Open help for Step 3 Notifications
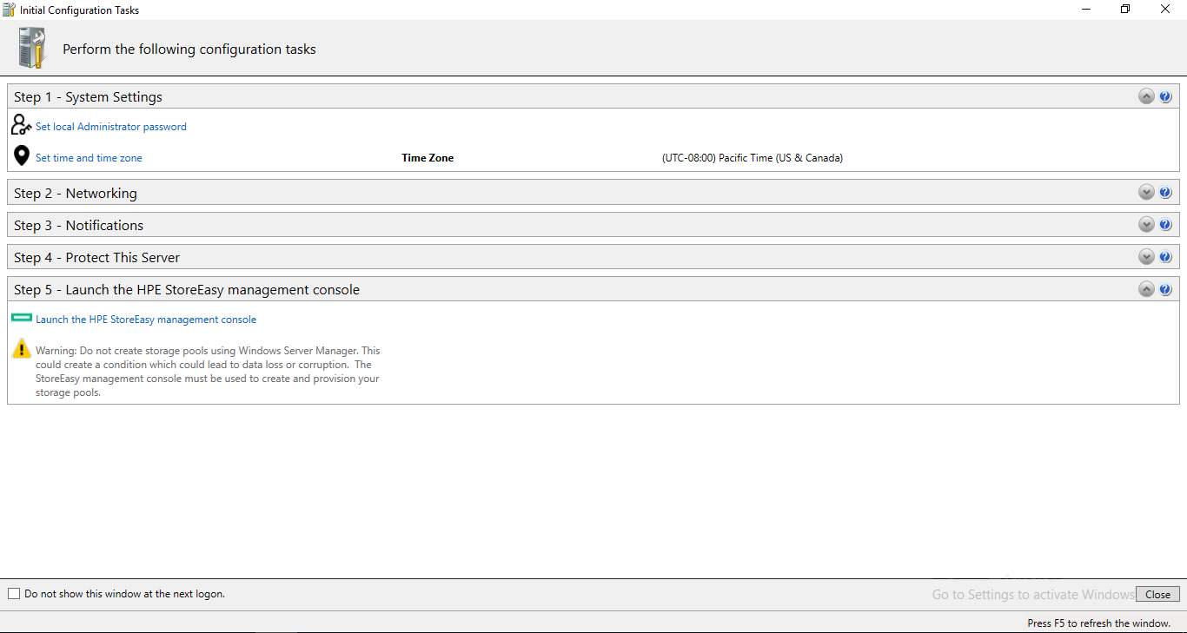Viewport: 1187px width, 633px height. (x=1165, y=224)
